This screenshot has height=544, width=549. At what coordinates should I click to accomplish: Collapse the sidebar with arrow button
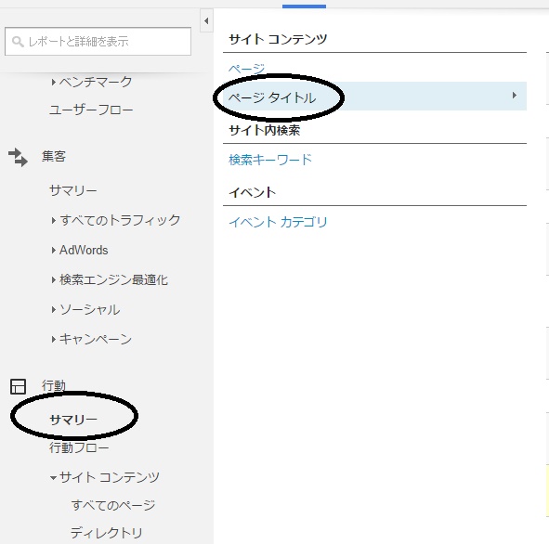click(x=206, y=21)
